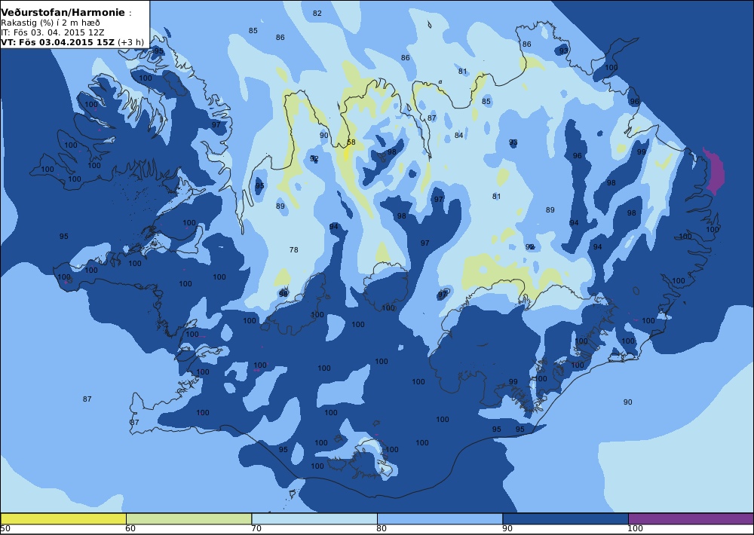Click the "Veðurstofan/Harmonie" title text
The image size is (754, 535).
coord(63,13)
